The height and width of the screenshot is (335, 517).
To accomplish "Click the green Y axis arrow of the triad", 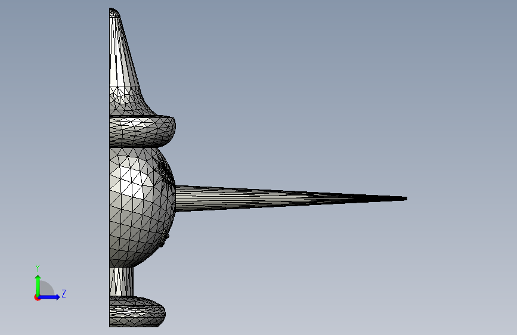I will click(38, 285).
